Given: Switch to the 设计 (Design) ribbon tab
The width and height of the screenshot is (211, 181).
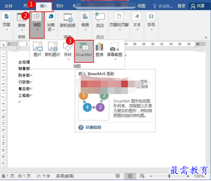Looking at the screenshot, I should pos(60,6).
